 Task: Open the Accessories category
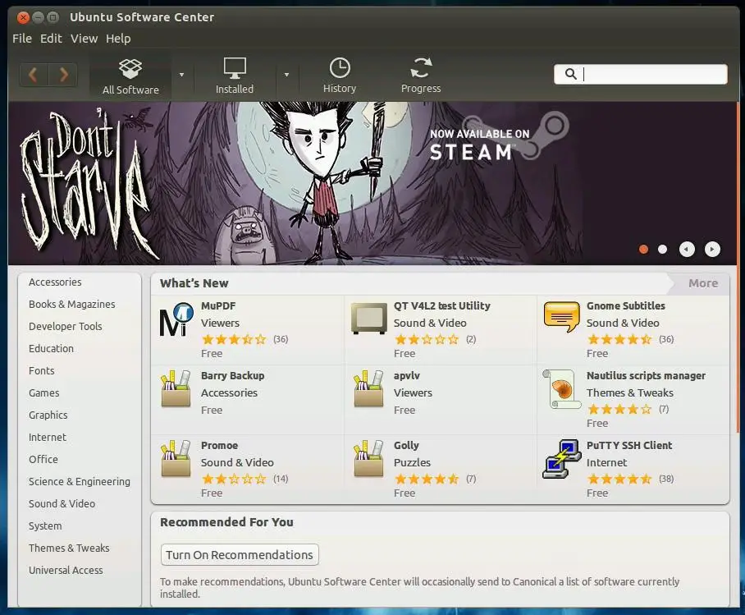pos(55,282)
